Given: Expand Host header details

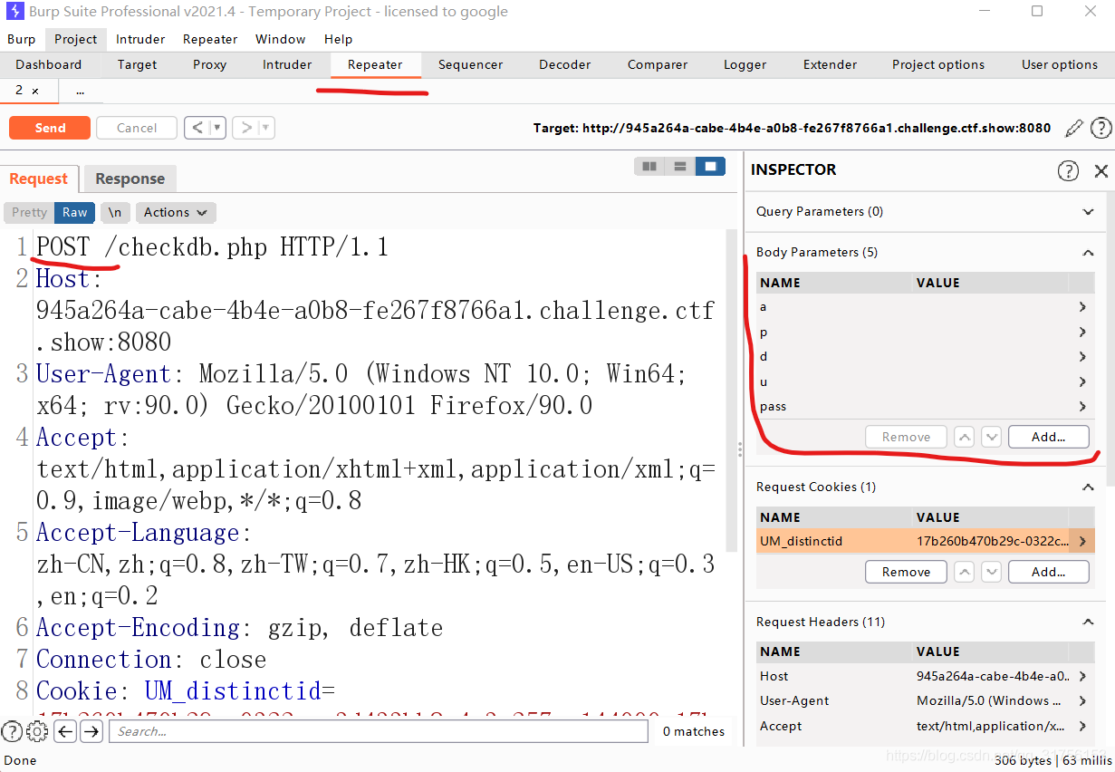Looking at the screenshot, I should click(1082, 676).
